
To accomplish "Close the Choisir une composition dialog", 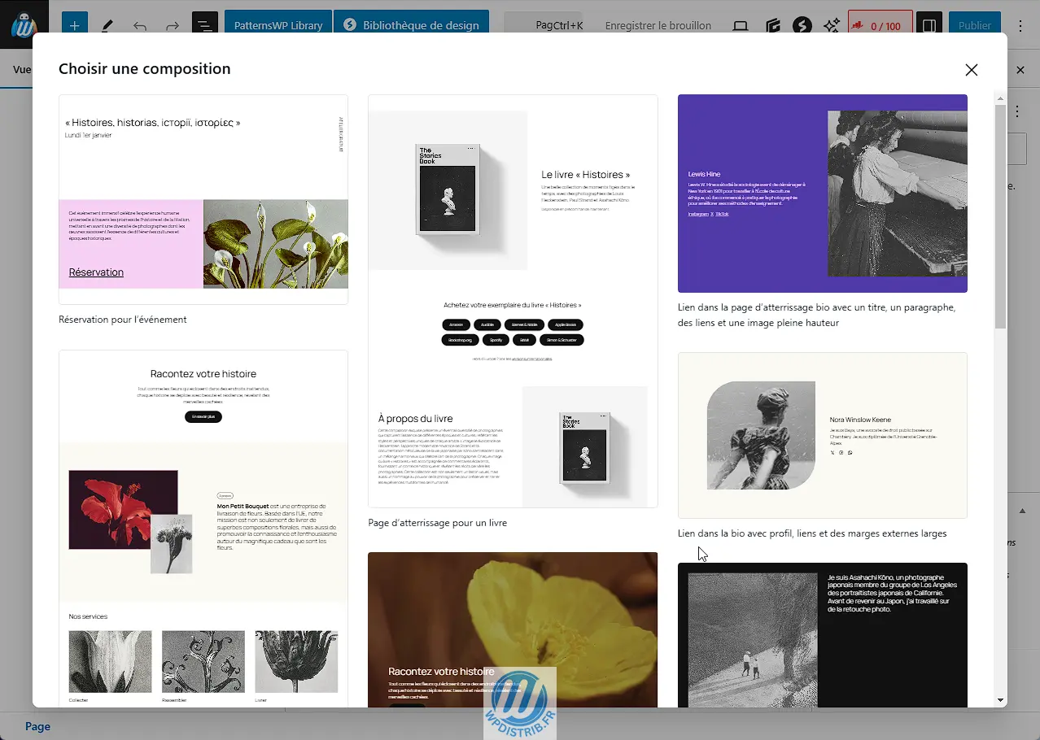I will [971, 70].
